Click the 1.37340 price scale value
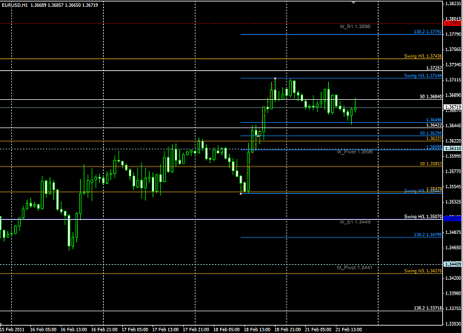The height and width of the screenshot is (333, 463). pos(453,65)
